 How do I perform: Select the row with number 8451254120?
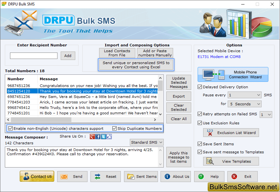pyautogui.click(x=82, y=91)
